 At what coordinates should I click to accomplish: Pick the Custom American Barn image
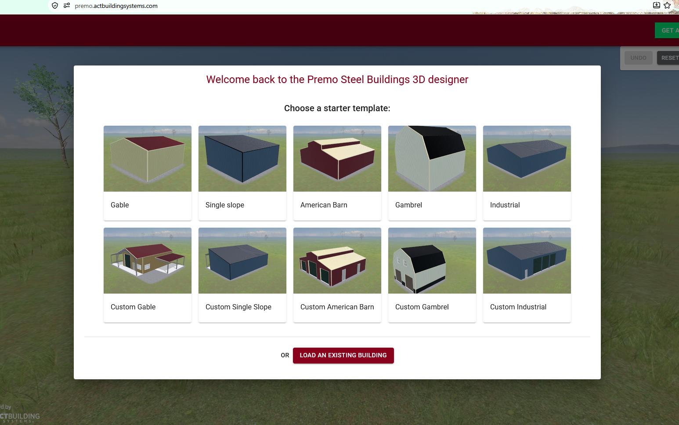click(x=337, y=261)
